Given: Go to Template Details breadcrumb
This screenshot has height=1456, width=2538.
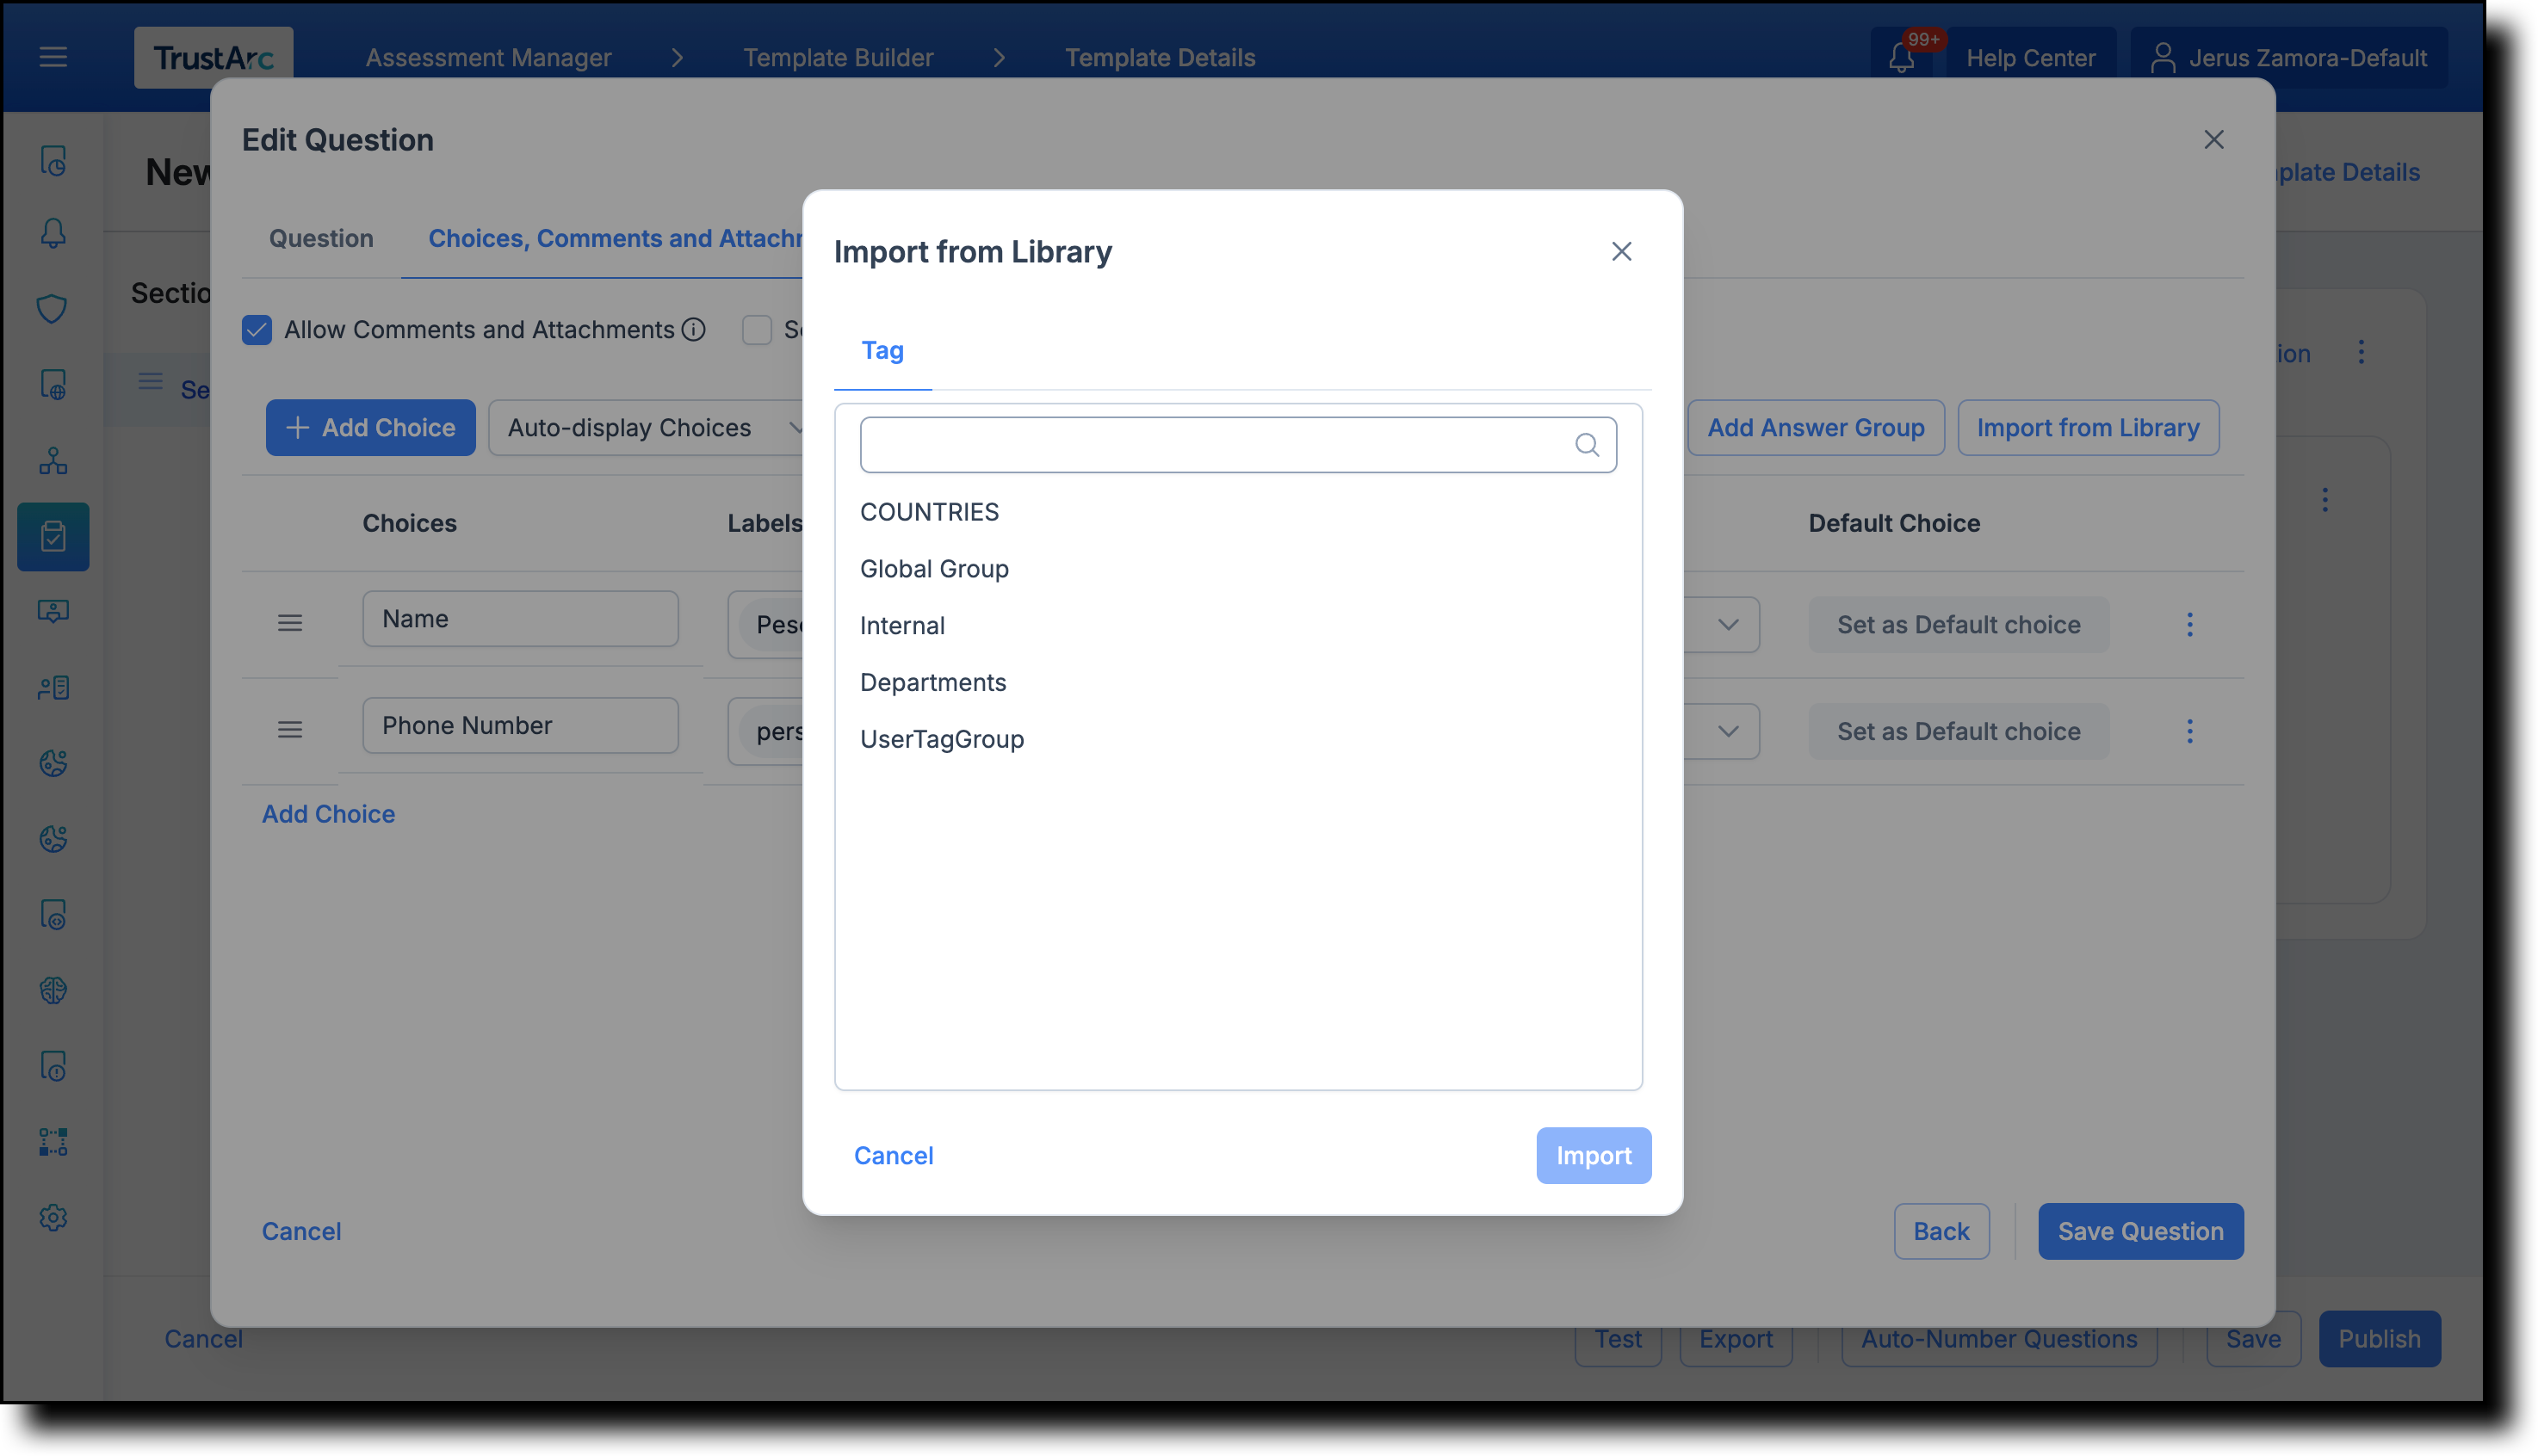Looking at the screenshot, I should point(1160,57).
